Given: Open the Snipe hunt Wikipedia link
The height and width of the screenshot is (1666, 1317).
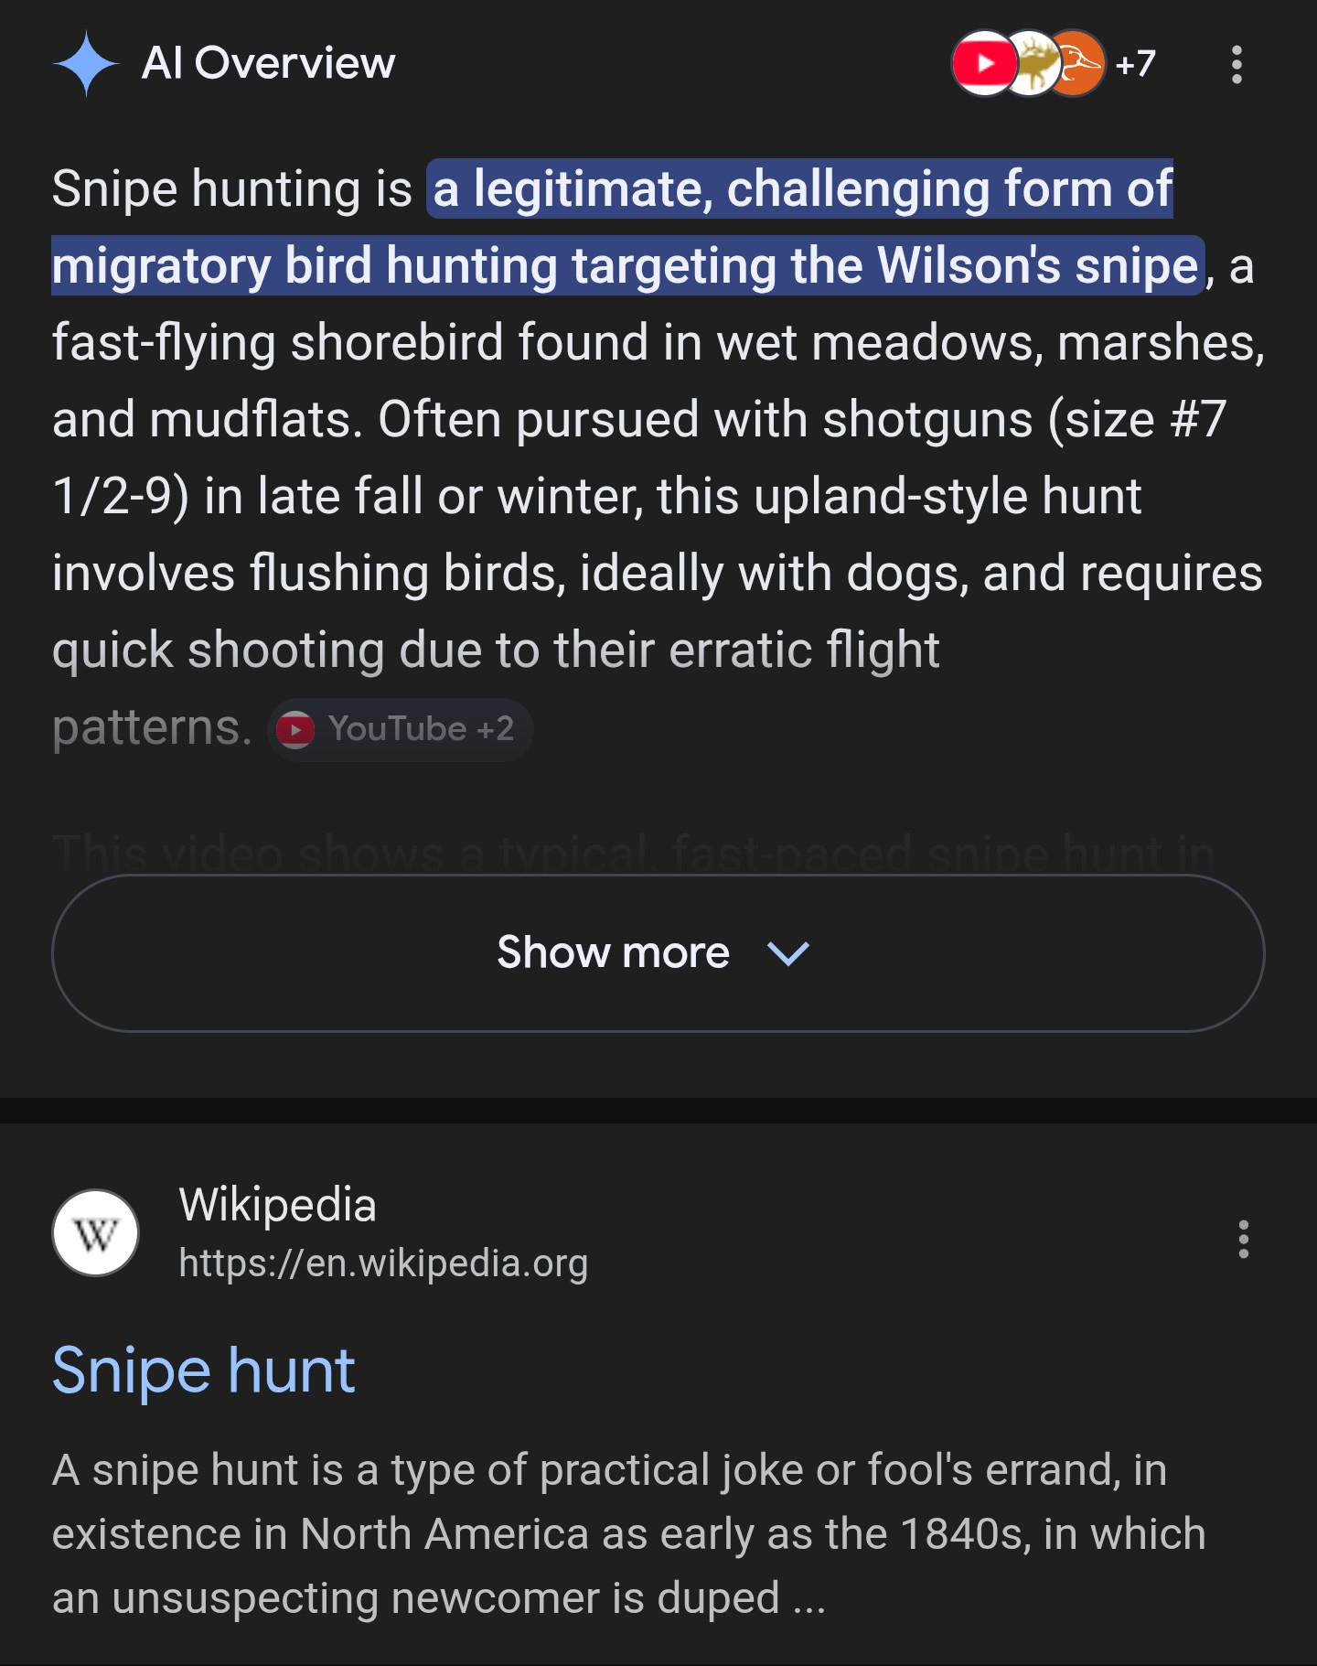Looking at the screenshot, I should tap(203, 1370).
